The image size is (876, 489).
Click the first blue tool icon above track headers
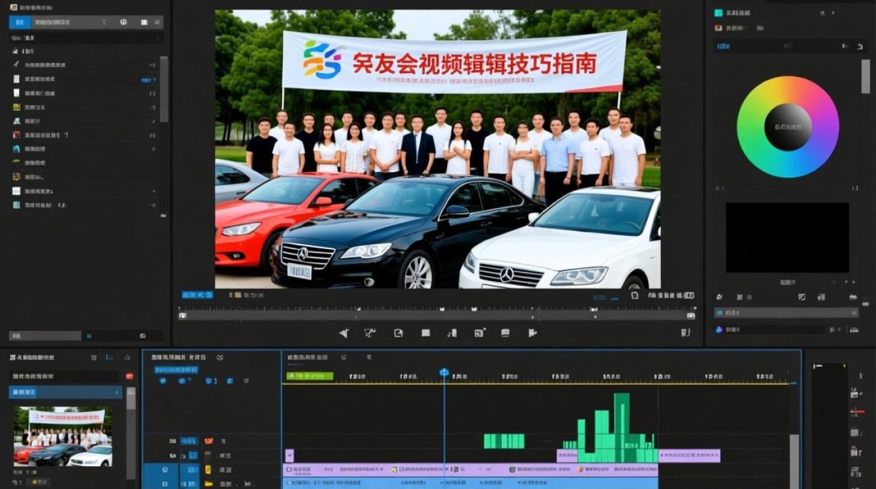pyautogui.click(x=163, y=381)
